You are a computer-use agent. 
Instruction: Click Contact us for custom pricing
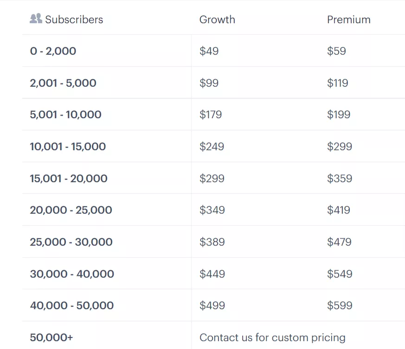click(272, 337)
